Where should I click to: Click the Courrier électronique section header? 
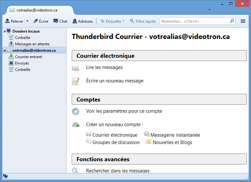pyautogui.click(x=159, y=56)
